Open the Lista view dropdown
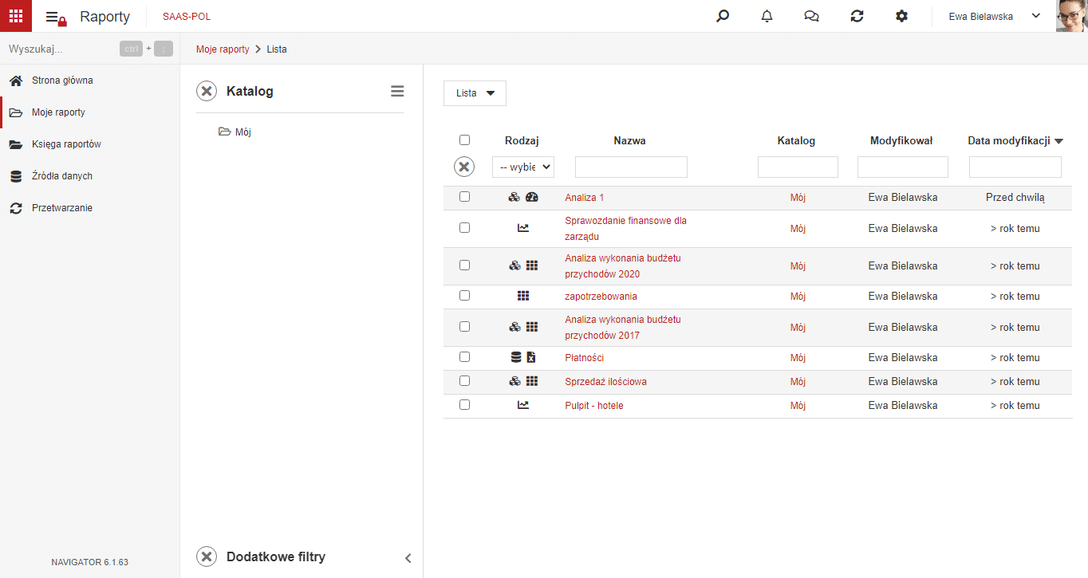1088x578 pixels. pyautogui.click(x=475, y=93)
